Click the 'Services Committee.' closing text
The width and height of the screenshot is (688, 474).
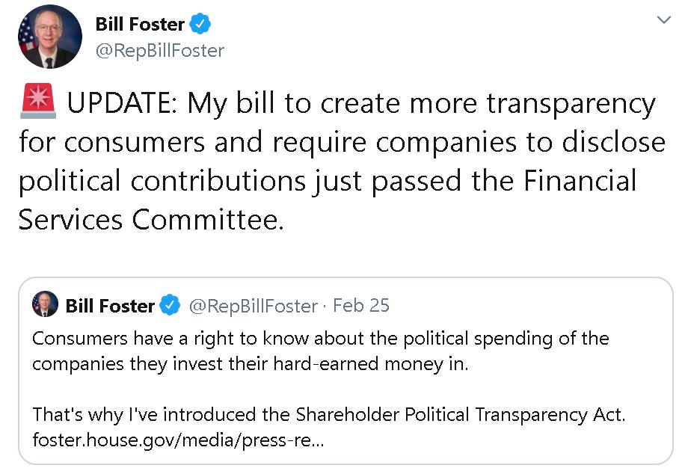(x=151, y=221)
